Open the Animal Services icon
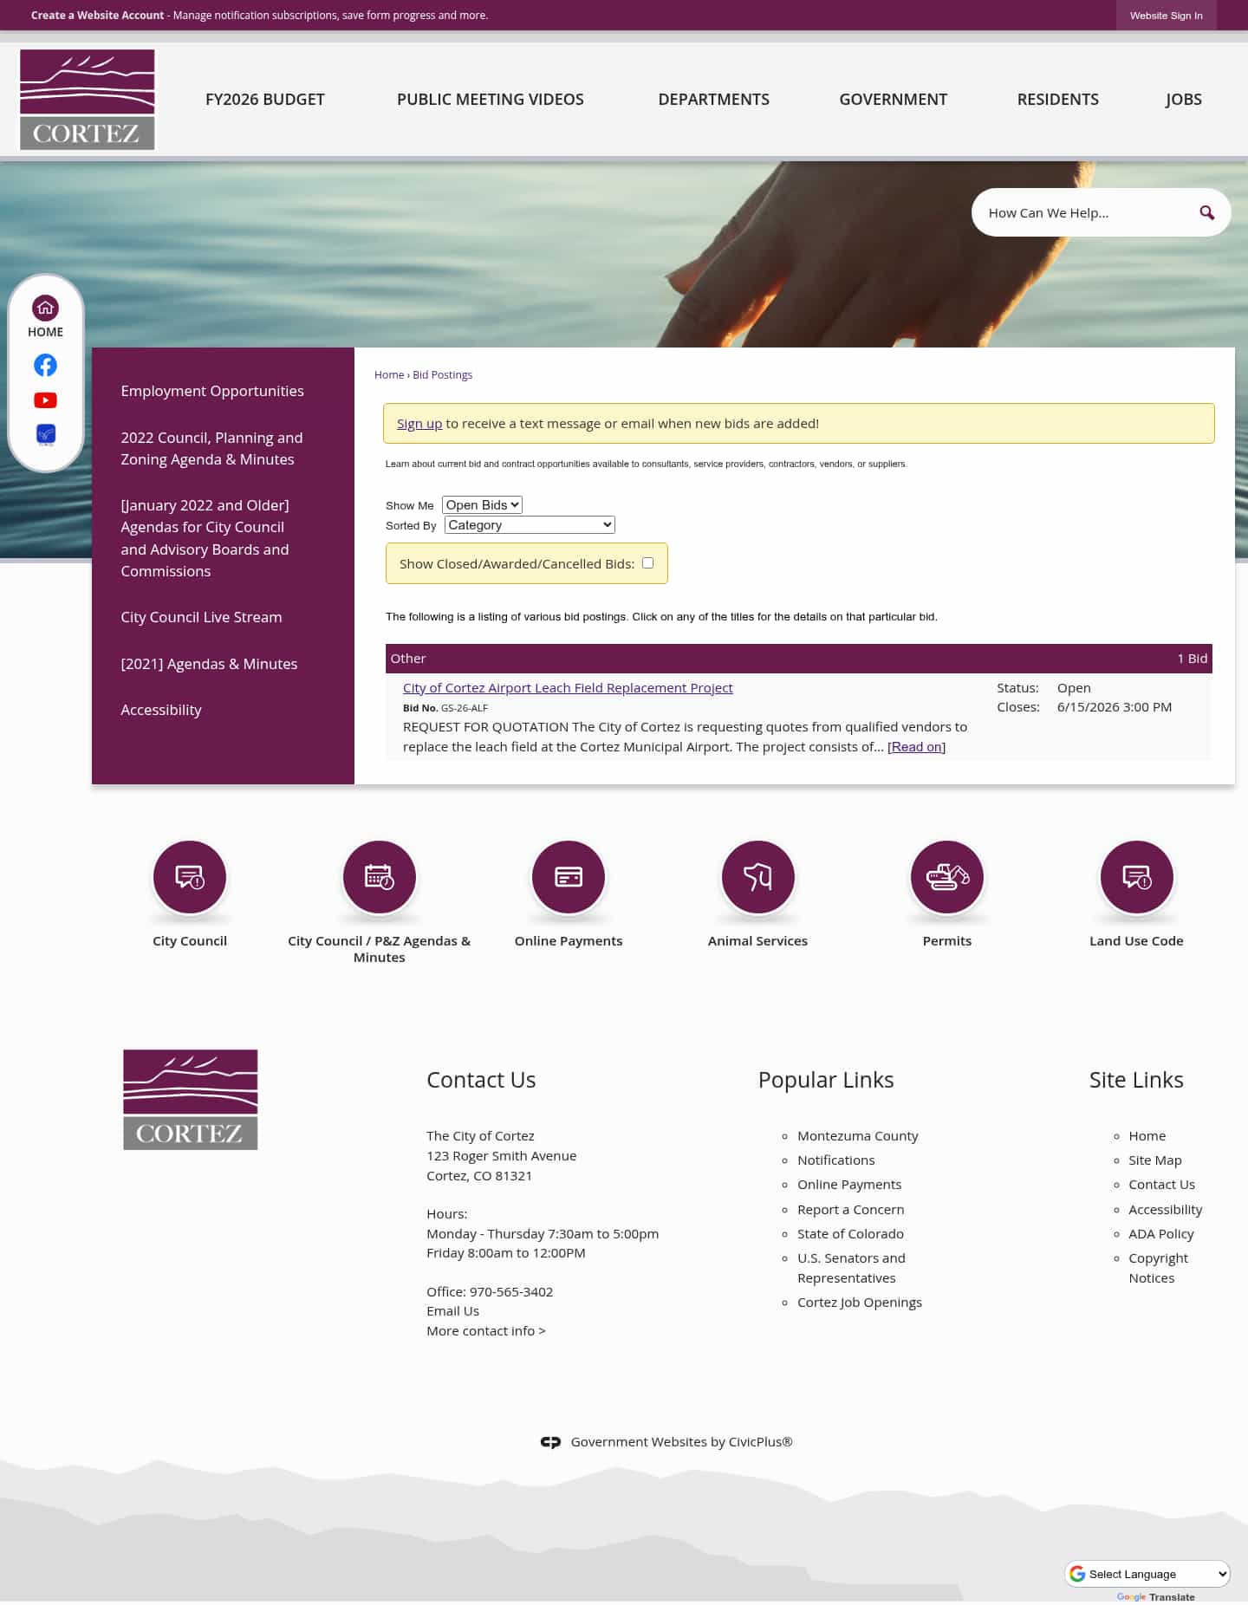 [757, 877]
